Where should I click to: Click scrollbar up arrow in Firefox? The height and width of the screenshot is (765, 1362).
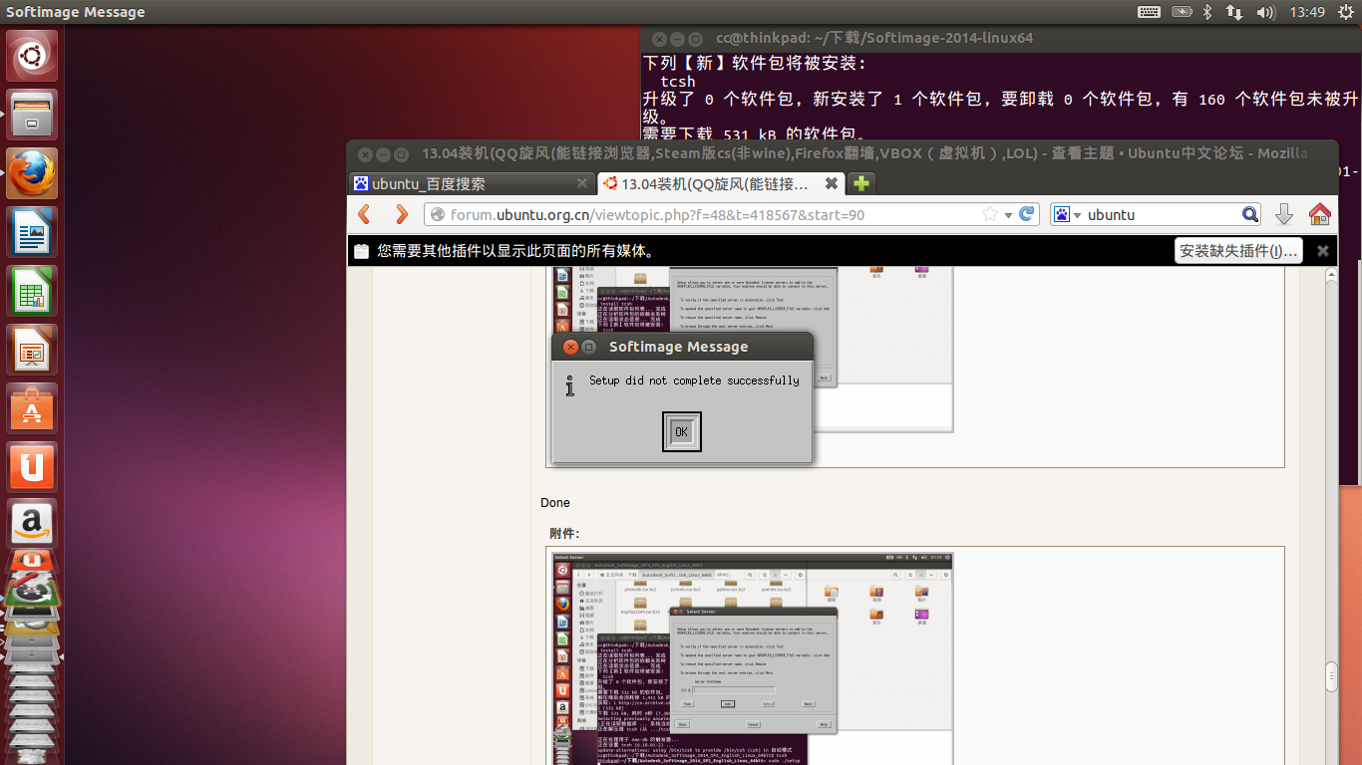1331,275
